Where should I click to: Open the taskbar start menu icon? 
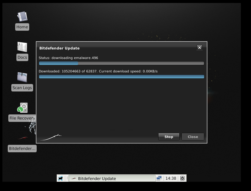[x=61, y=178]
